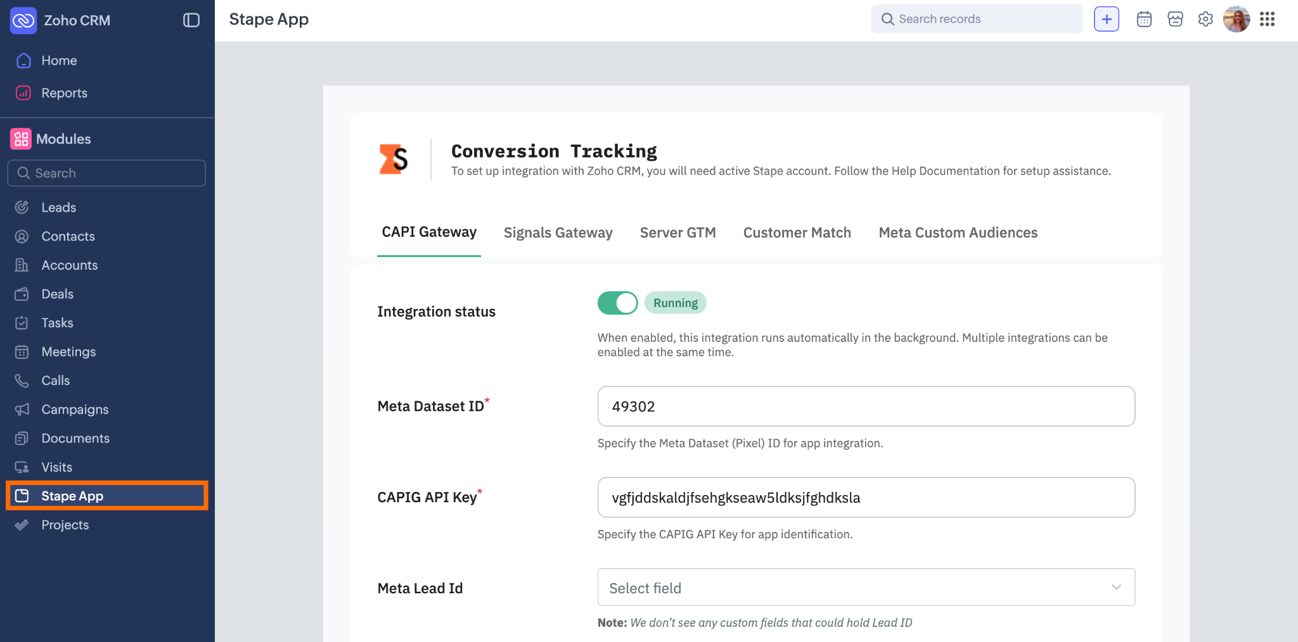The height and width of the screenshot is (642, 1298).
Task: Click the Meta Dataset ID label
Action: (431, 406)
